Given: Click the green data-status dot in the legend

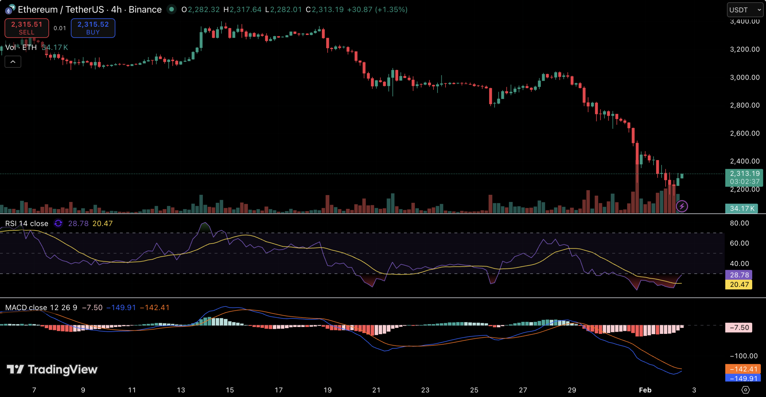Looking at the screenshot, I should pos(171,9).
